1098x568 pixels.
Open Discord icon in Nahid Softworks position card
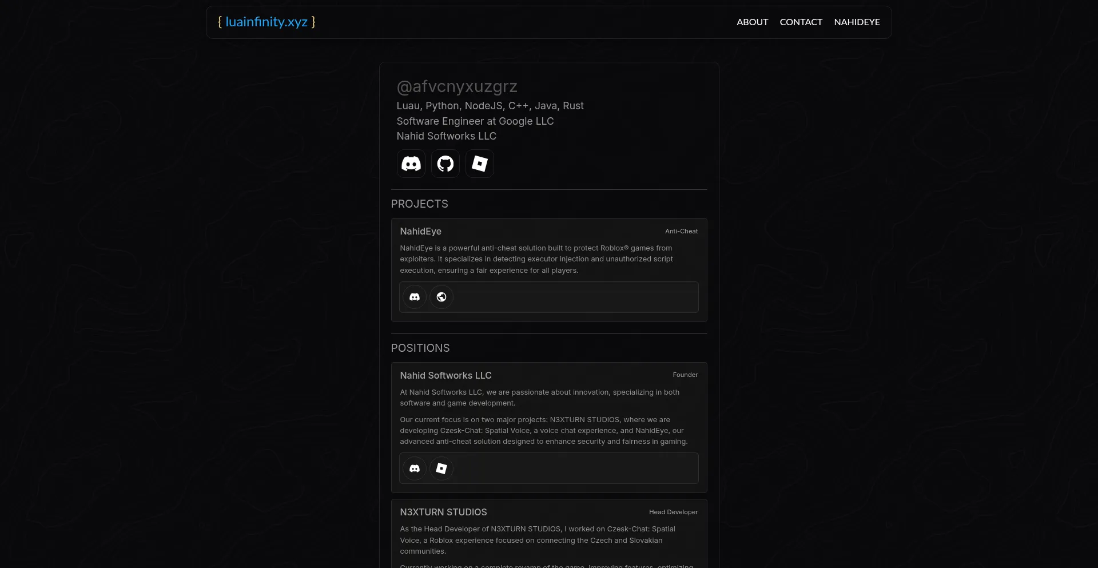point(415,468)
